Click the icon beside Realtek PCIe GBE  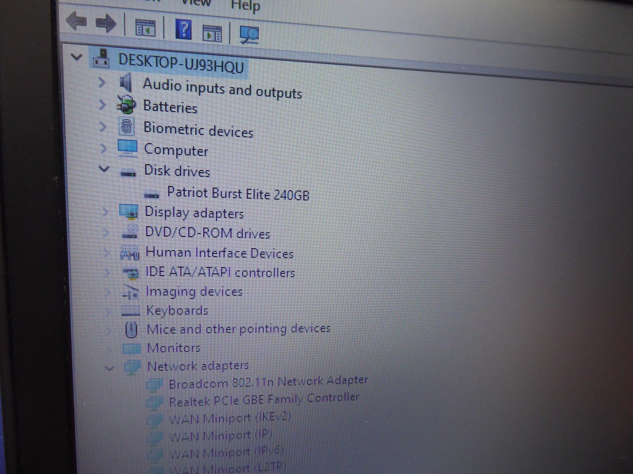point(154,402)
